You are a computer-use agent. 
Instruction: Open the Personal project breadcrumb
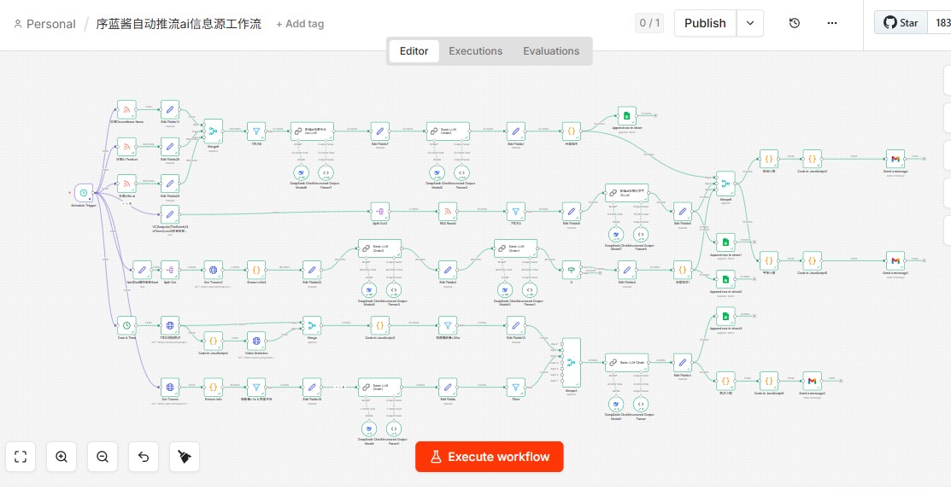(44, 24)
